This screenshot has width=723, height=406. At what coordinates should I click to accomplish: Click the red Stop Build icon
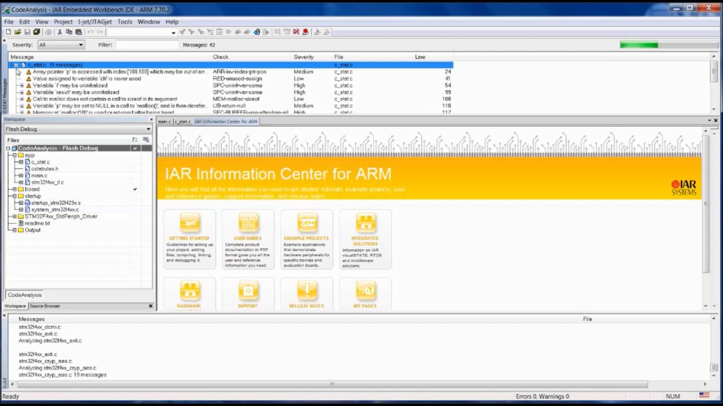[296, 32]
